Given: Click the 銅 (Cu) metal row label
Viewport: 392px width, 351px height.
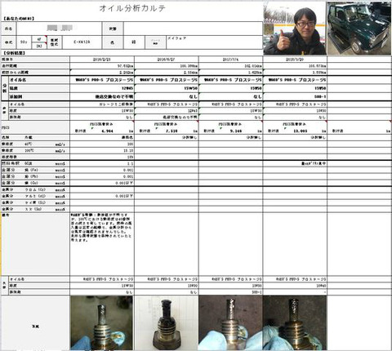Looking at the screenshot, I should pyautogui.click(x=31, y=183).
